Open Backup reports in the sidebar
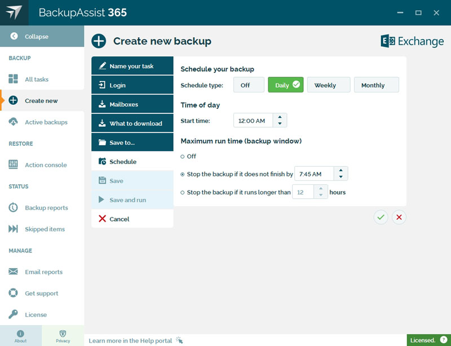 pyautogui.click(x=42, y=208)
